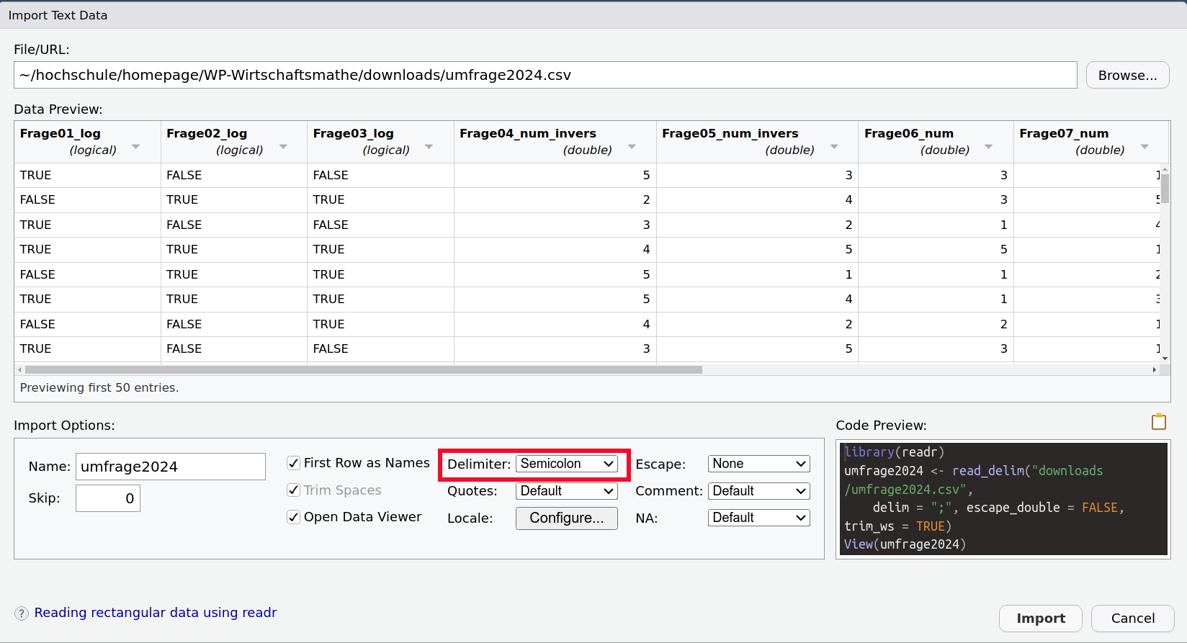Open Reading rectangular data using readr link
This screenshot has width=1187, height=643.
tap(156, 613)
